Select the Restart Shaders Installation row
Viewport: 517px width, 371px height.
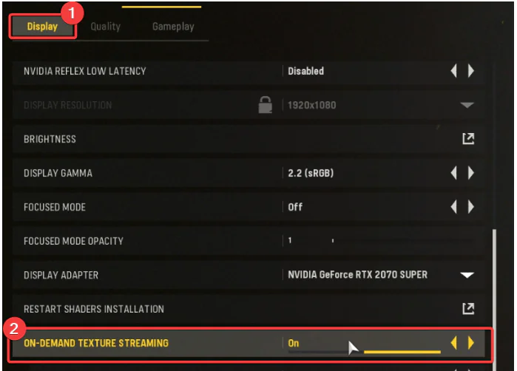tap(249, 309)
